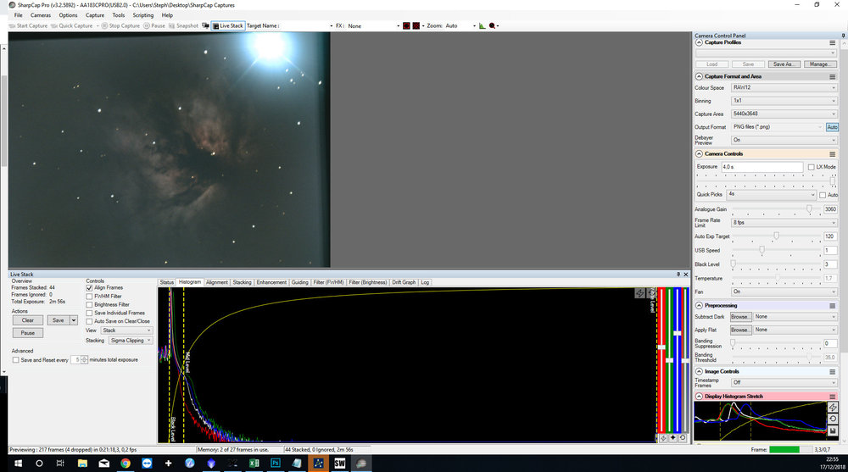
Task: Open the Capture Area dropdown
Action: click(784, 114)
